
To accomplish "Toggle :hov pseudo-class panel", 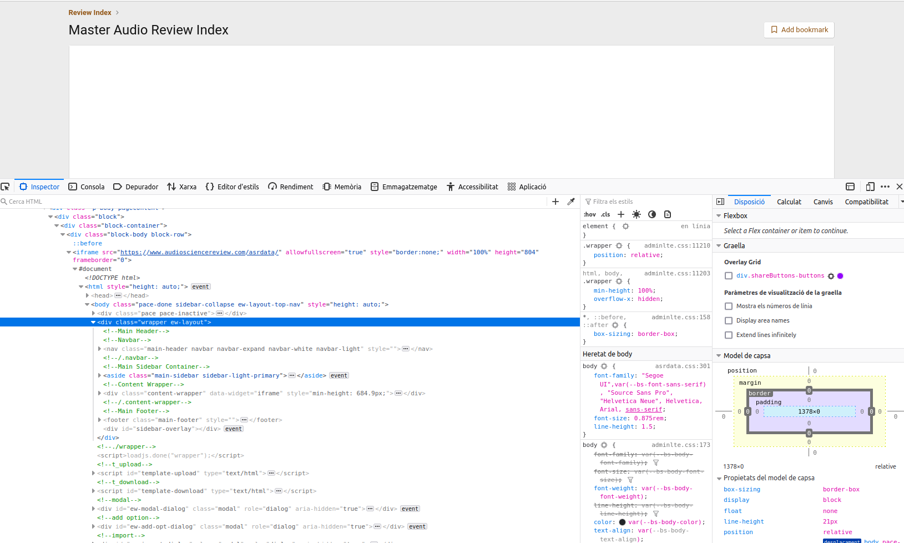I will click(590, 214).
